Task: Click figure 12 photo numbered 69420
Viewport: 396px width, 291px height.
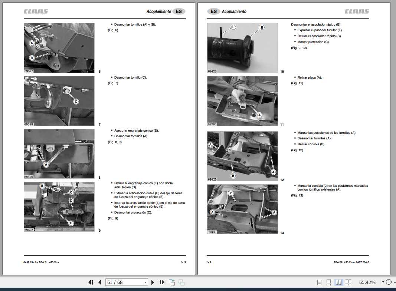Action: tap(242, 156)
